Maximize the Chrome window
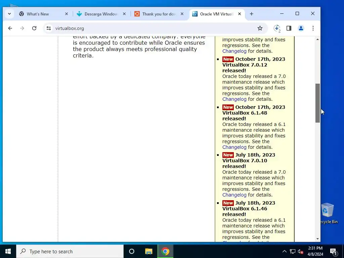This screenshot has height=258, width=344. [297, 13]
